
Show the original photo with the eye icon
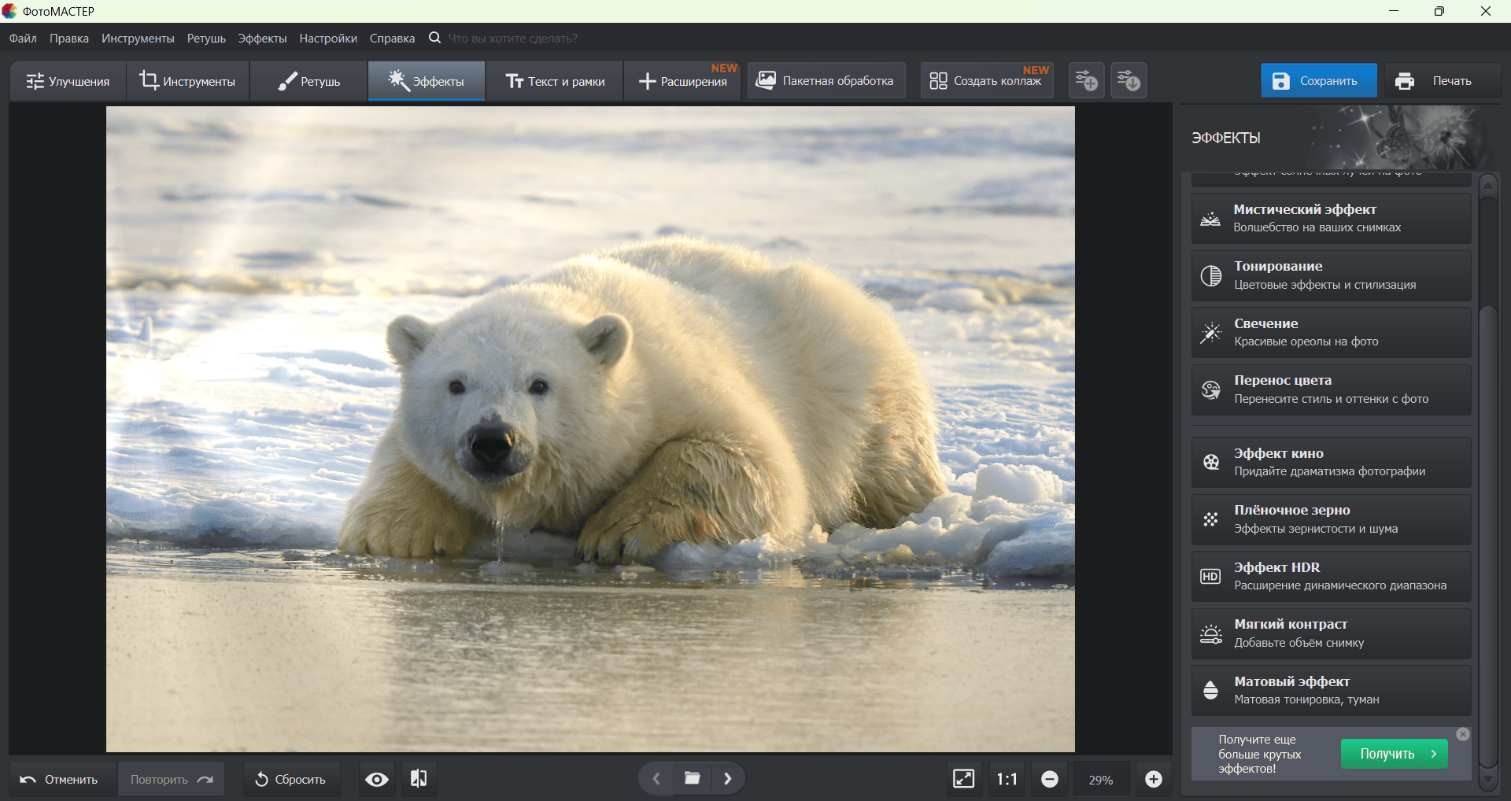coord(376,779)
